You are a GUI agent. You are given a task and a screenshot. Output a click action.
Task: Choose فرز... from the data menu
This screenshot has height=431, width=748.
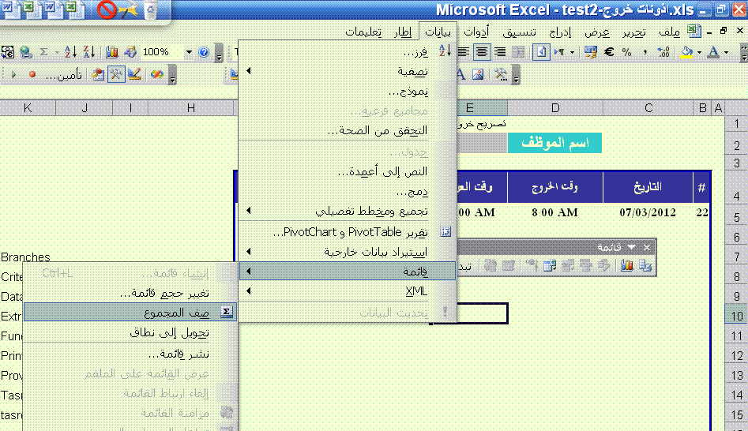pyautogui.click(x=348, y=51)
